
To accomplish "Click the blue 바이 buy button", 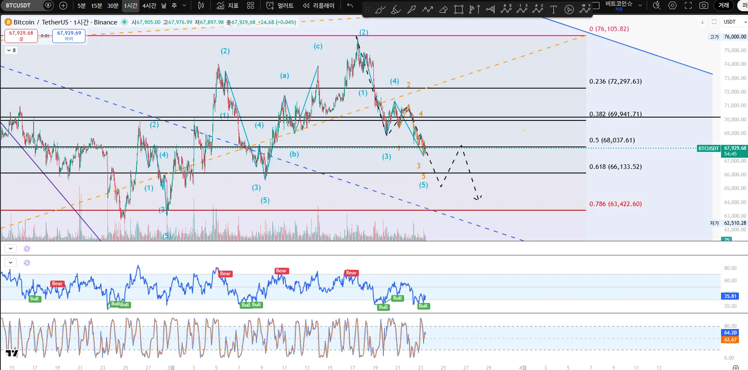I will [69, 36].
